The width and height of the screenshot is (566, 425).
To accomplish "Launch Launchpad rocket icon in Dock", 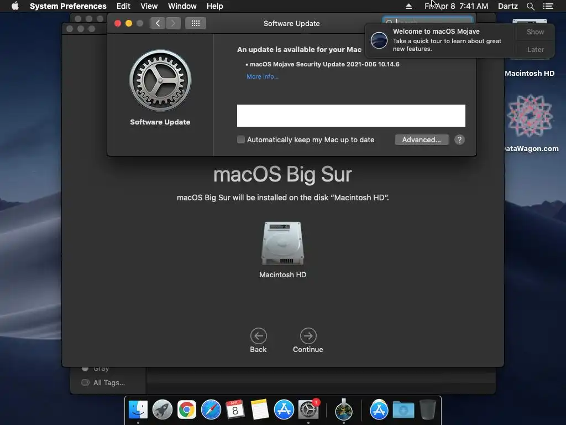I will coord(163,410).
